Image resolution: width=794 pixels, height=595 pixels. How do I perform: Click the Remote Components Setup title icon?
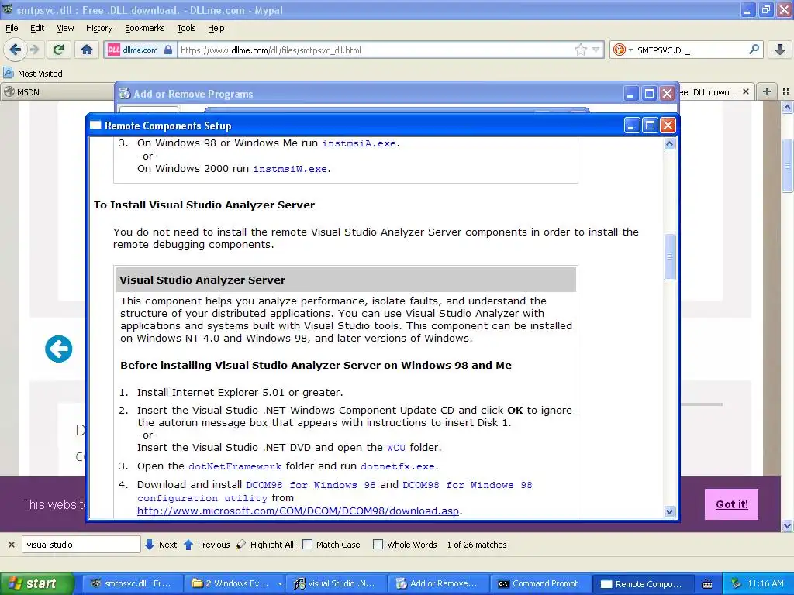tap(95, 125)
